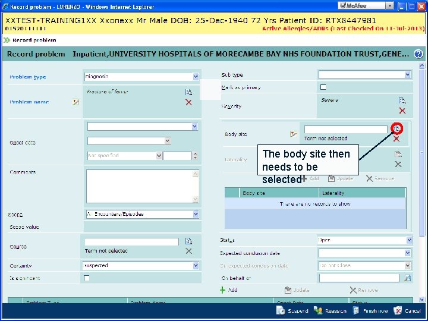
Task: Click the Comments box scrollbar up arrow
Action: pyautogui.click(x=196, y=174)
